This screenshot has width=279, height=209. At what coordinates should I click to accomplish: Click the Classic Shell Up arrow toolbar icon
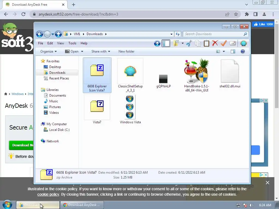click(x=157, y=43)
